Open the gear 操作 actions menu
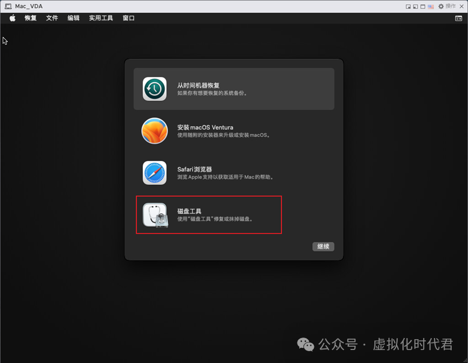Viewport: 468px width, 363px height. click(x=447, y=6)
